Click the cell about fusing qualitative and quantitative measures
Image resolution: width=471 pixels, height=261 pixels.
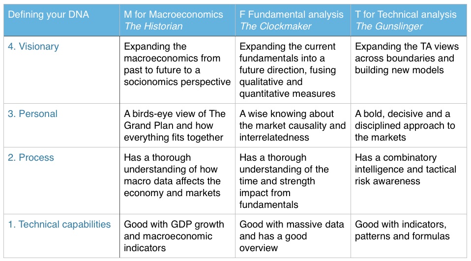[293, 70]
